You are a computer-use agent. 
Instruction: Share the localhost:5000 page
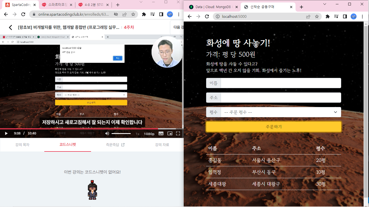308,16
